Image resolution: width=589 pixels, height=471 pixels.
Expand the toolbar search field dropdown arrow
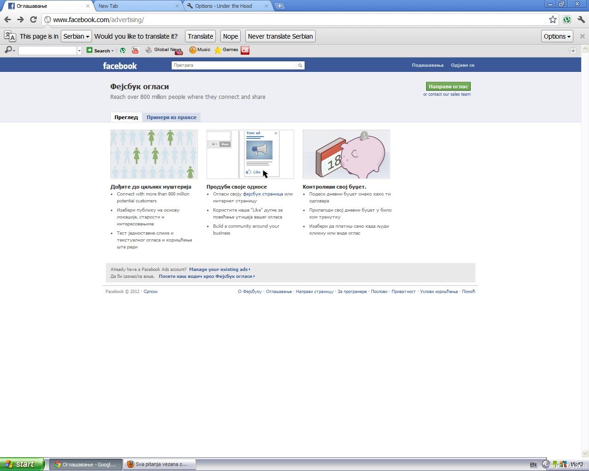(x=79, y=51)
